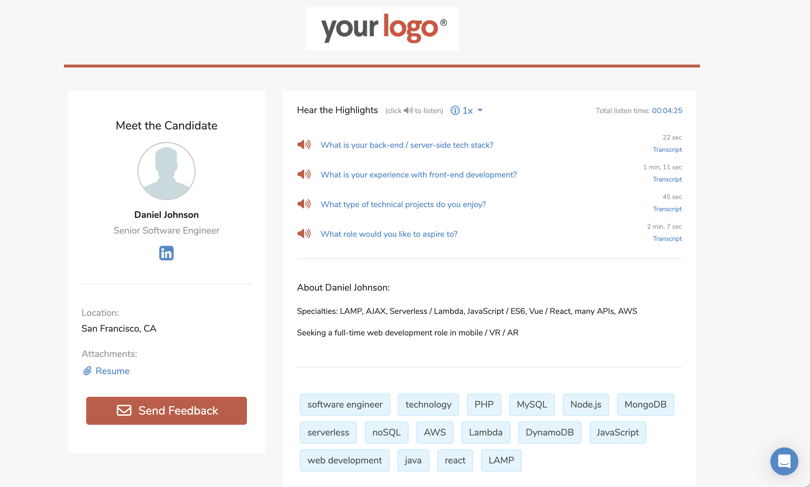This screenshot has height=487, width=810.
Task: Click the playback speed clock icon
Action: [x=455, y=110]
